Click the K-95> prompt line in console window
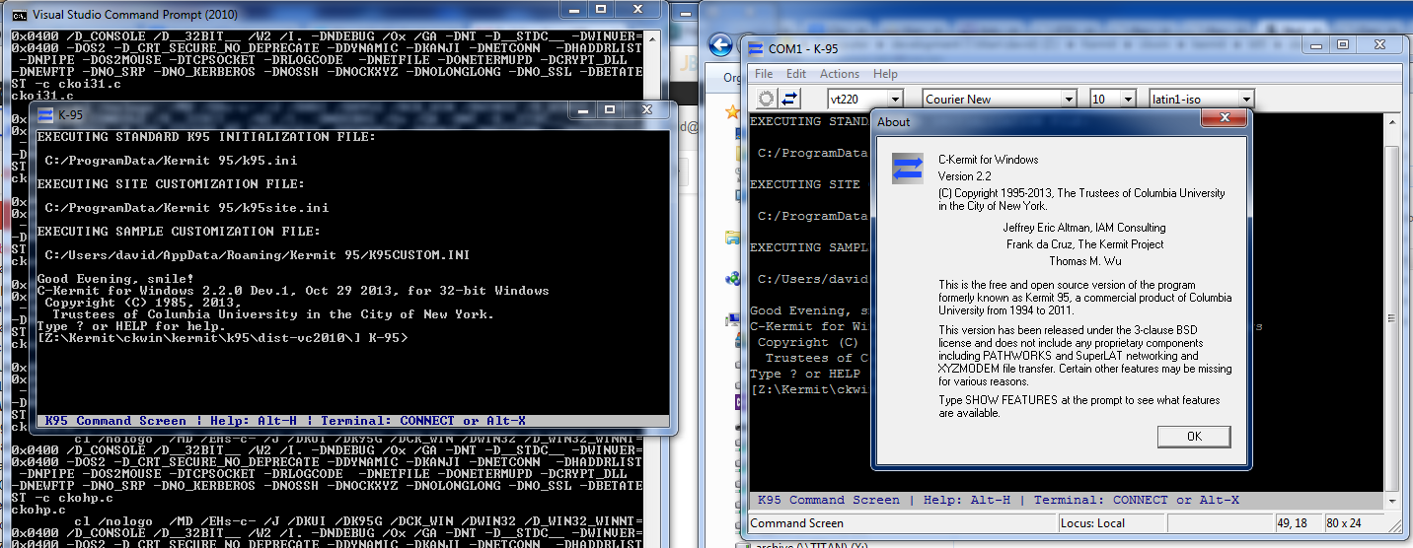This screenshot has height=548, width=1413. tap(223, 338)
